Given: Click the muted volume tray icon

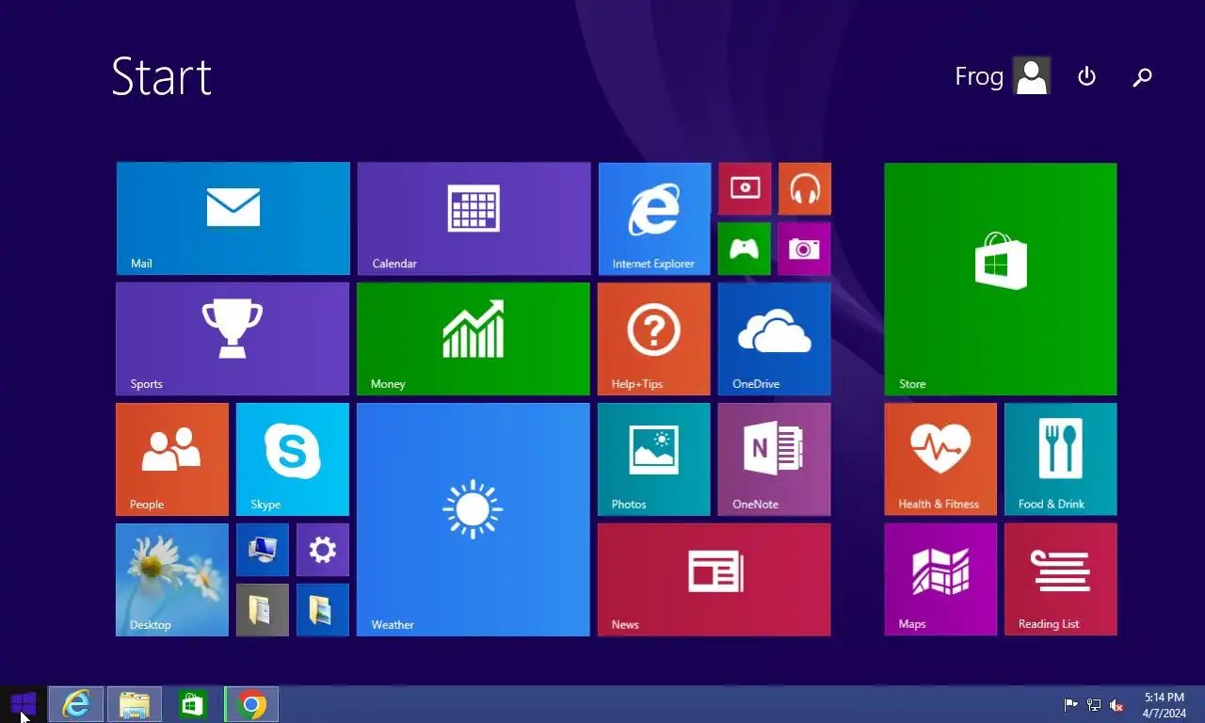Looking at the screenshot, I should [1117, 705].
